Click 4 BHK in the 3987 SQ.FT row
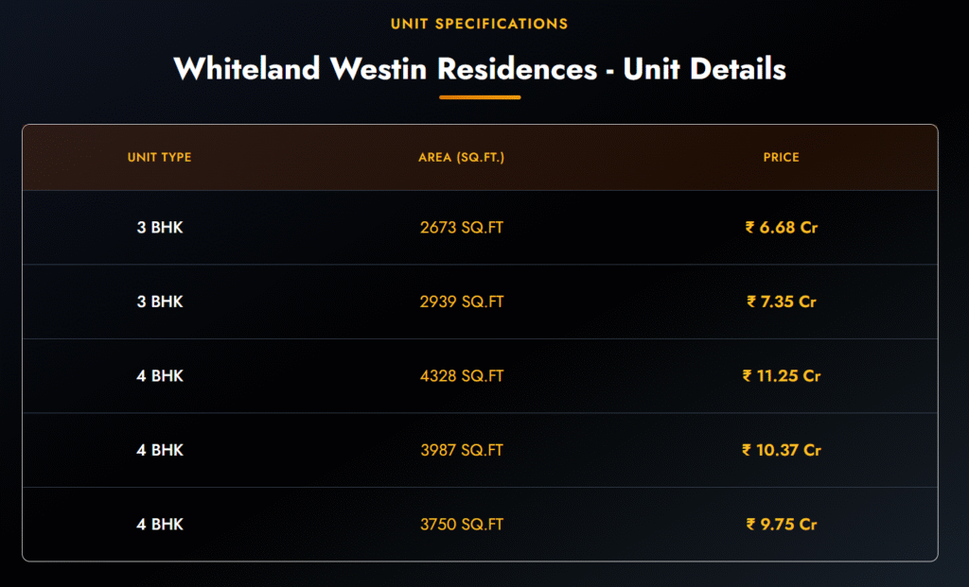The height and width of the screenshot is (587, 969). click(160, 450)
